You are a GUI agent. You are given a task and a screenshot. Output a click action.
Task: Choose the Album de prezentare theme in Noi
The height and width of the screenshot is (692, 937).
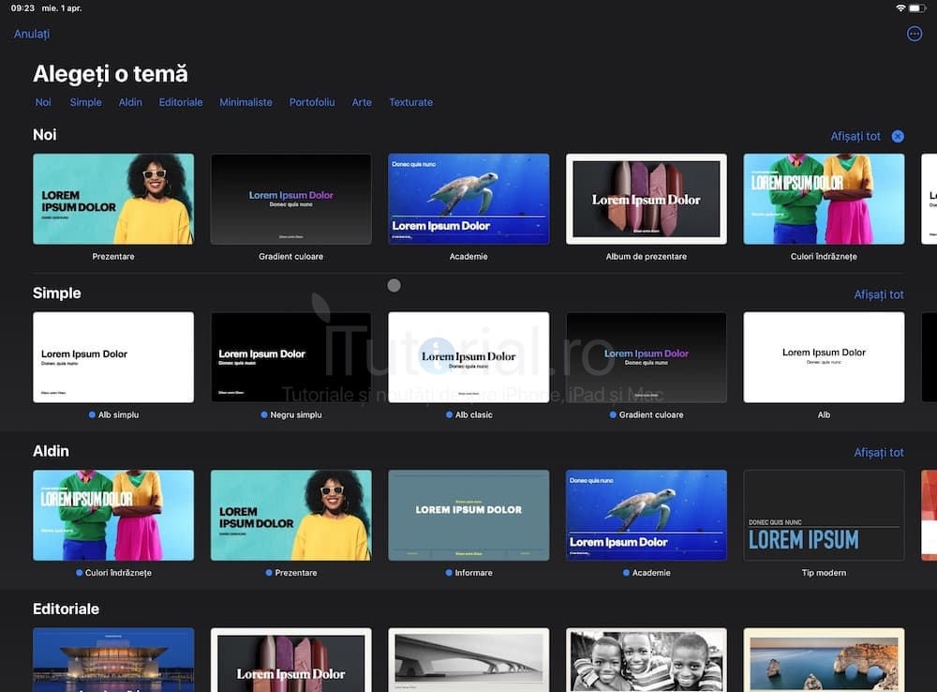[646, 199]
